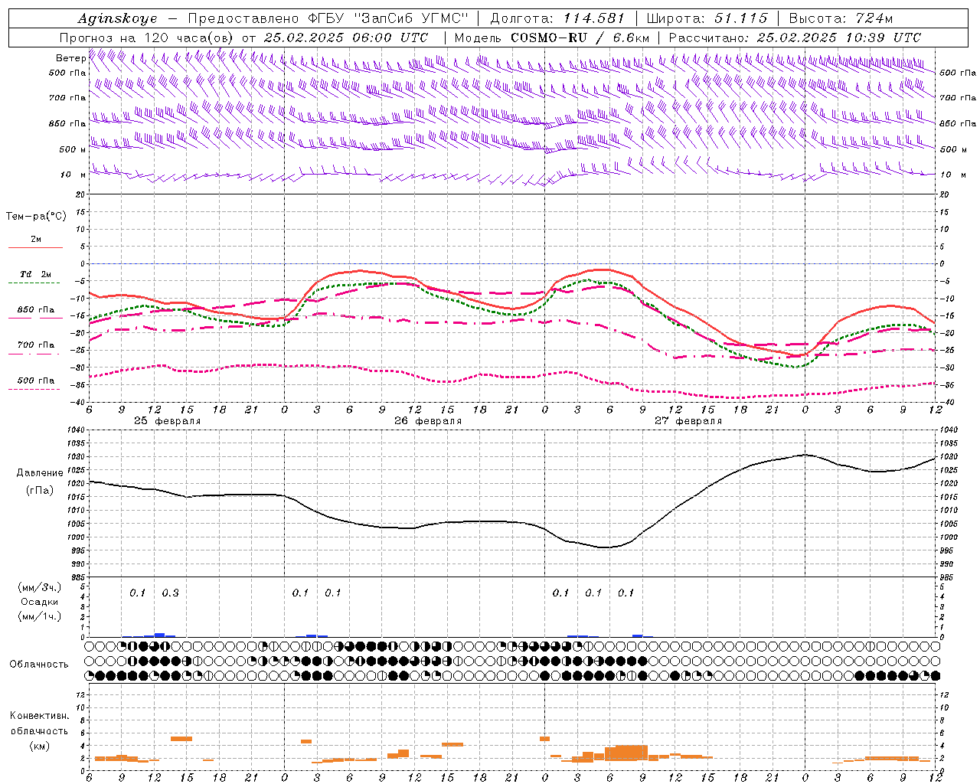The image size is (980, 784).
Task: Click the "Облачность" cloud cover label
Action: (x=39, y=665)
